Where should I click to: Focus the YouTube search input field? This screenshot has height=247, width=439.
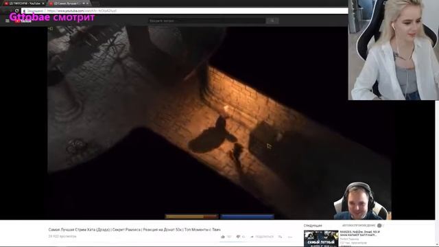pos(207,21)
